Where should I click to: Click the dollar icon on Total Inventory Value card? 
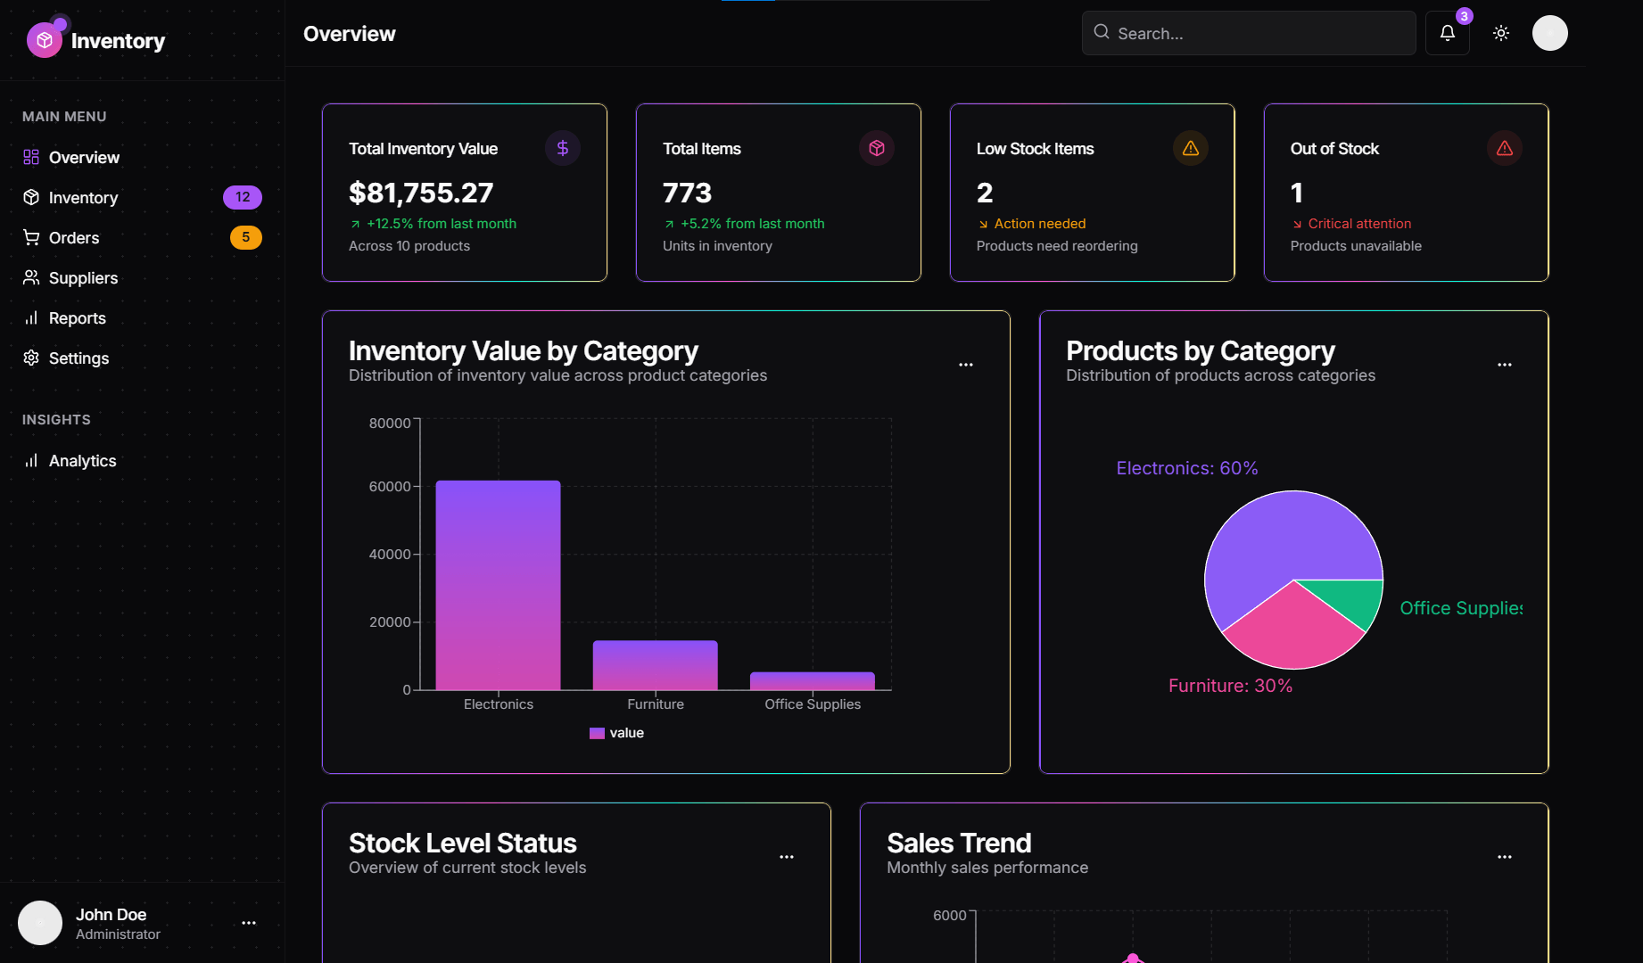562,148
